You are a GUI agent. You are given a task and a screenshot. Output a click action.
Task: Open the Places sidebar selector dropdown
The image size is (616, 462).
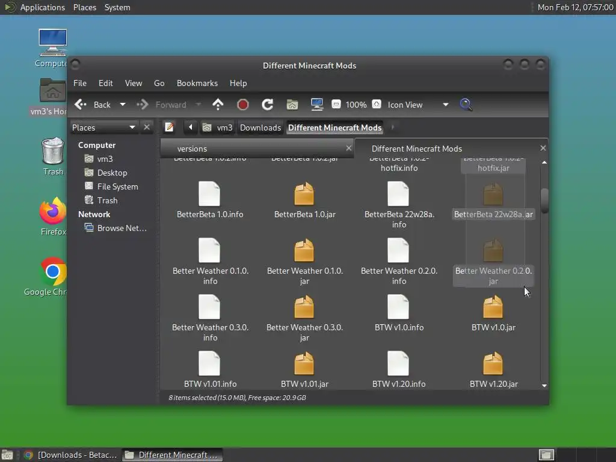103,128
